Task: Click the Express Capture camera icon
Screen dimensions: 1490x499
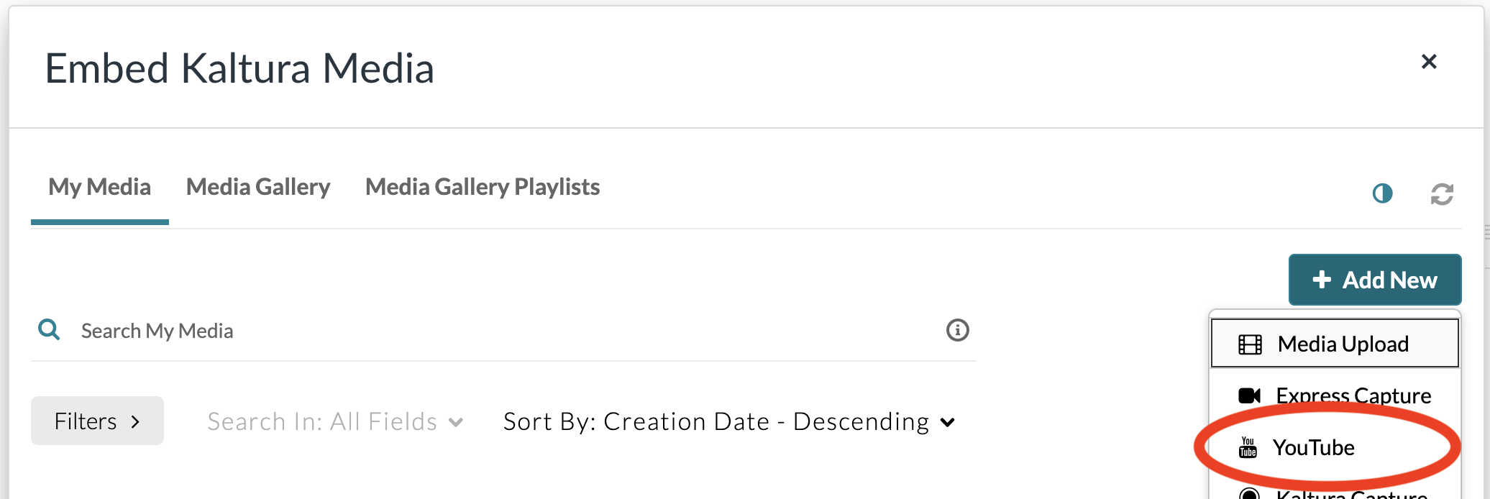Action: [1249, 395]
